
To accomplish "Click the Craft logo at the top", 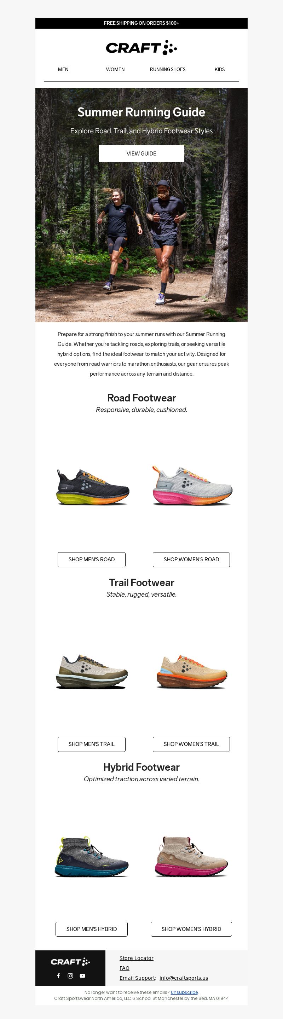I will pyautogui.click(x=141, y=48).
